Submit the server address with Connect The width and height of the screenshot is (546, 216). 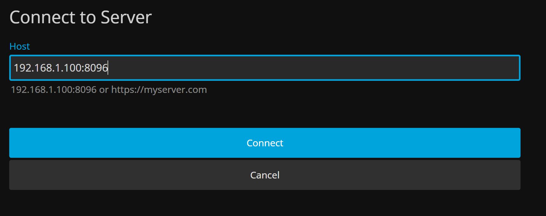point(265,143)
